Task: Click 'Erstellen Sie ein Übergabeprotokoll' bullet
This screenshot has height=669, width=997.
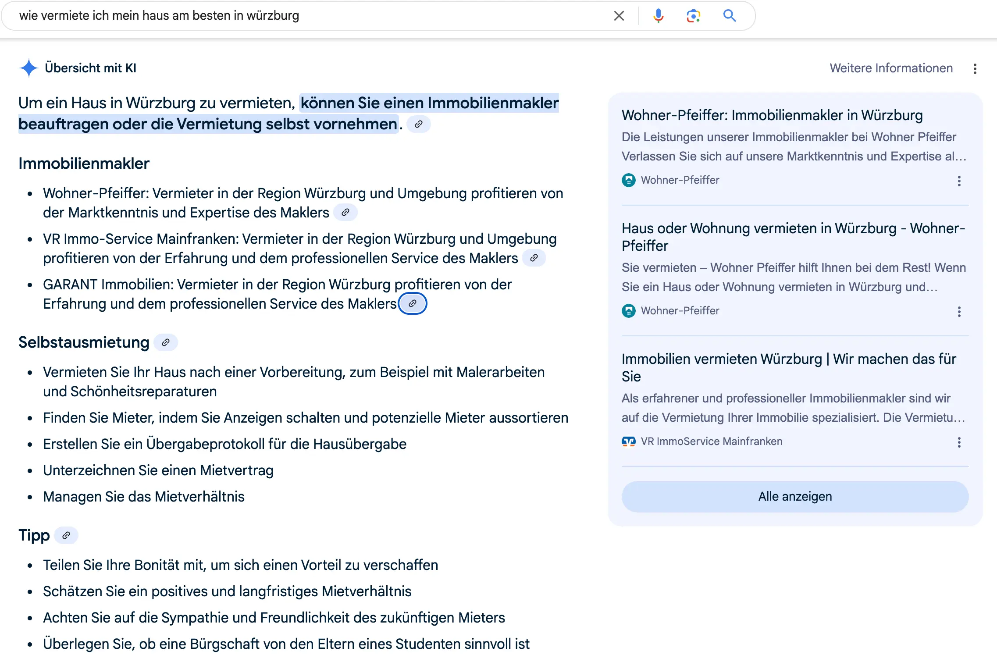Action: (x=225, y=444)
